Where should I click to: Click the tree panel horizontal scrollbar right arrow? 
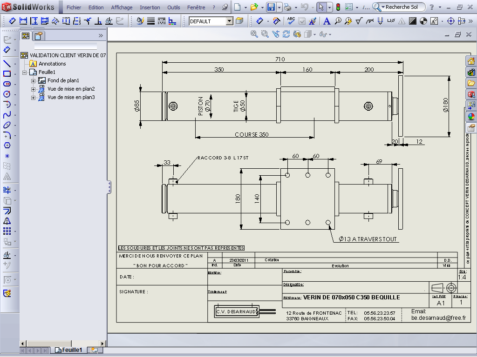(x=102, y=344)
